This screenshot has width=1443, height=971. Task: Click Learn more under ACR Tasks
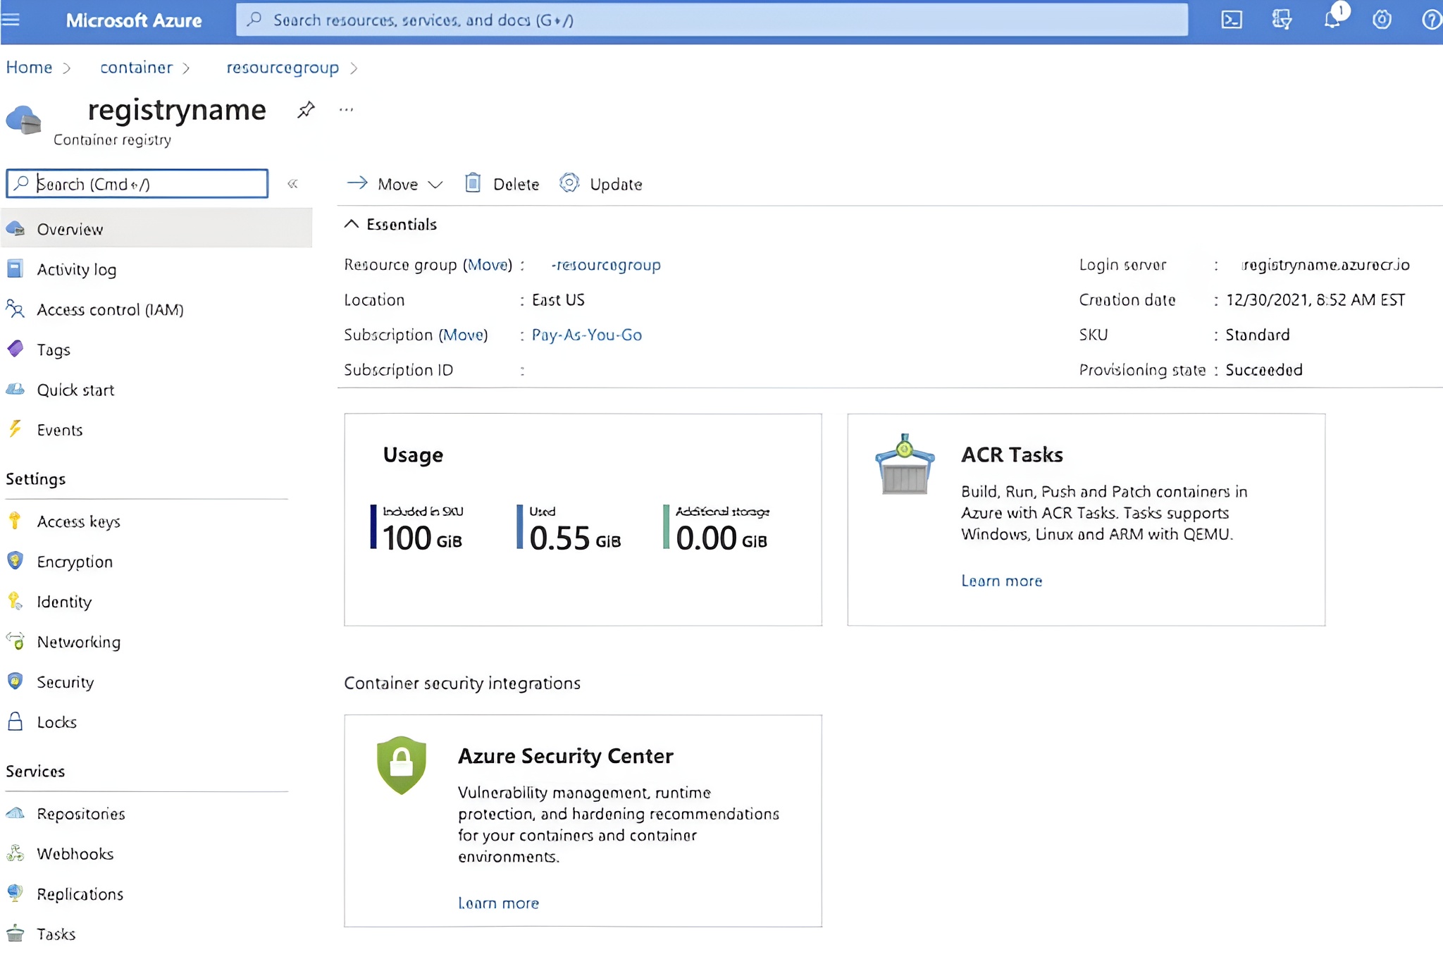click(1000, 580)
